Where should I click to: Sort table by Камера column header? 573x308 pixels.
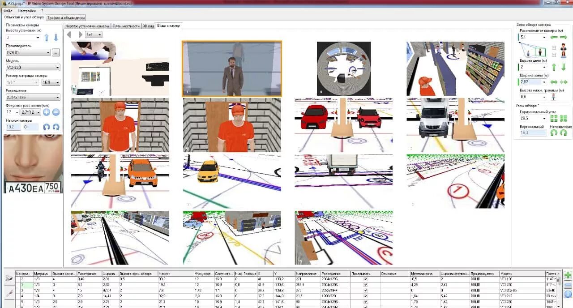coord(24,274)
